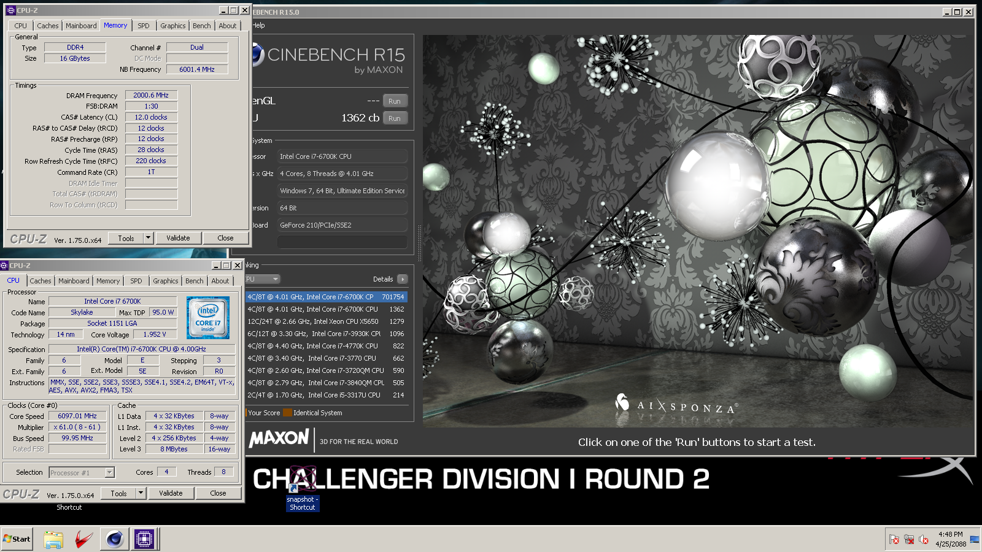Open the CPU ranking type dropdown
Viewport: 982px width, 552px height.
263,279
